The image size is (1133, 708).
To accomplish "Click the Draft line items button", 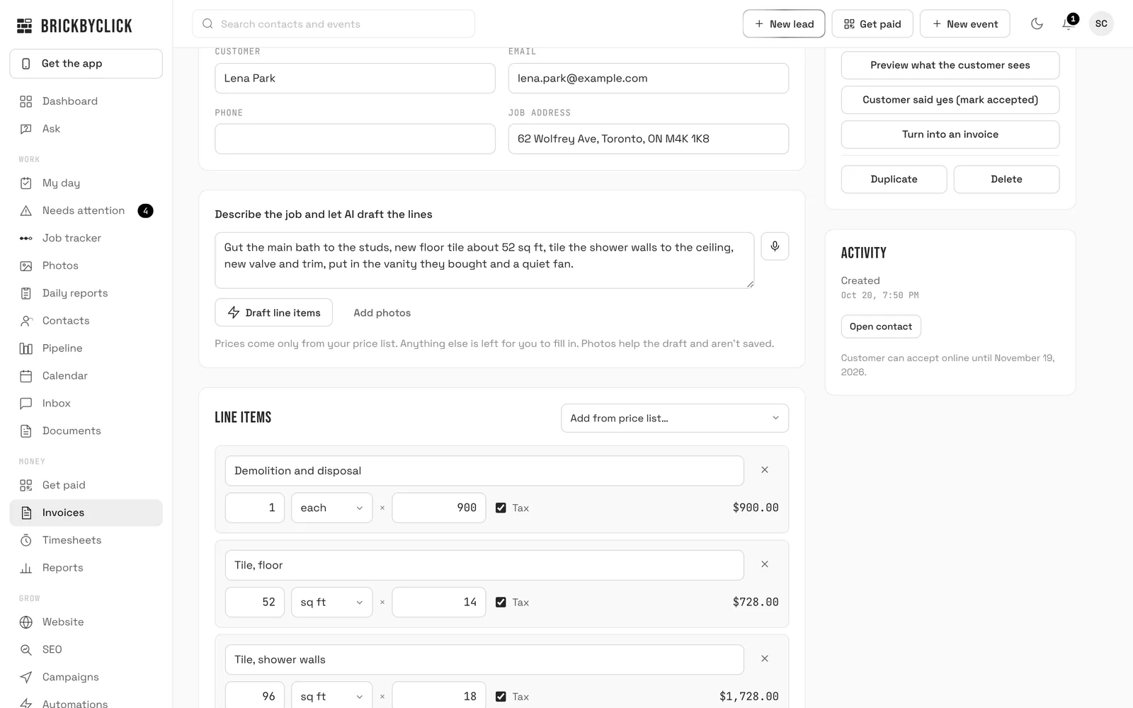I will point(273,312).
